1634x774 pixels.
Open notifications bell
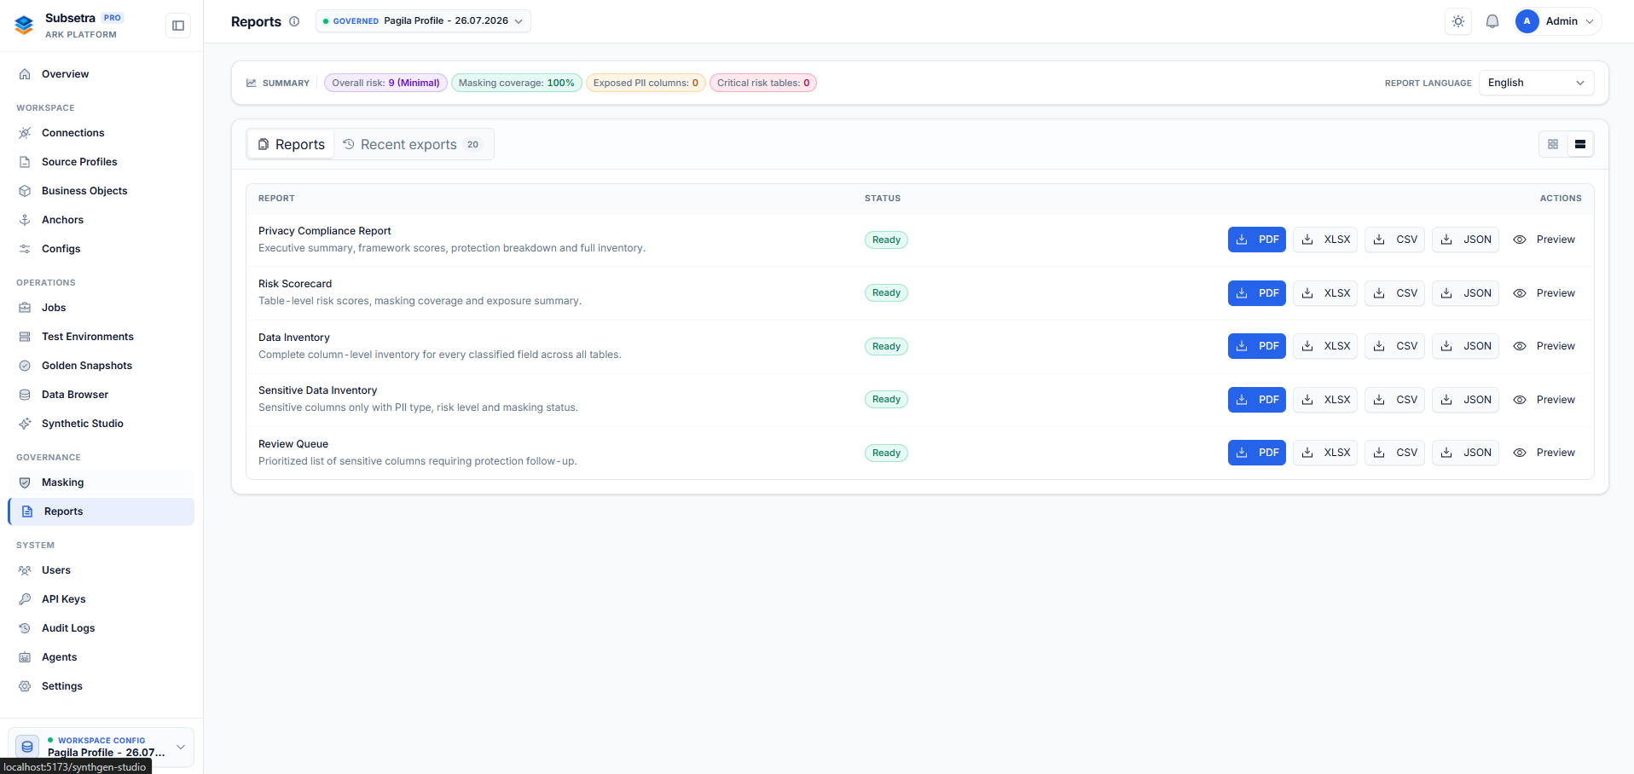[1492, 21]
